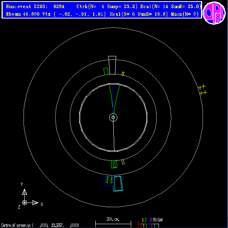Click the Muon(N= 0) readout
The height and width of the screenshot is (228, 228).
[185, 14]
